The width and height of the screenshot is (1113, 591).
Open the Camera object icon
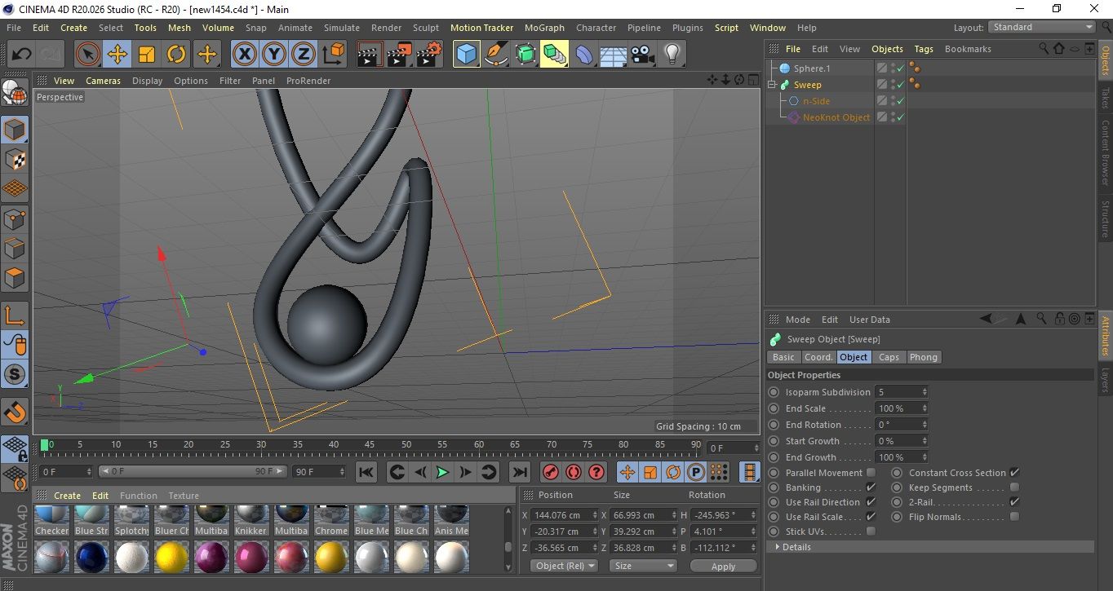tap(642, 55)
